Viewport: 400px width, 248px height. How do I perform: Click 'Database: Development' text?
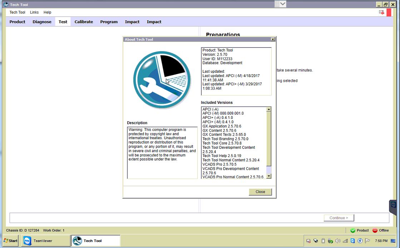[222, 63]
